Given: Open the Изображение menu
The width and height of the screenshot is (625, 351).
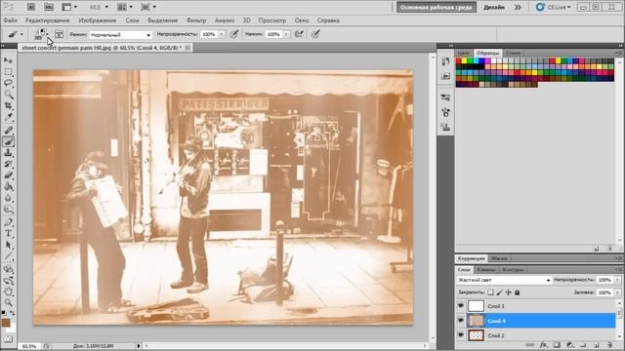Looking at the screenshot, I should (x=98, y=20).
